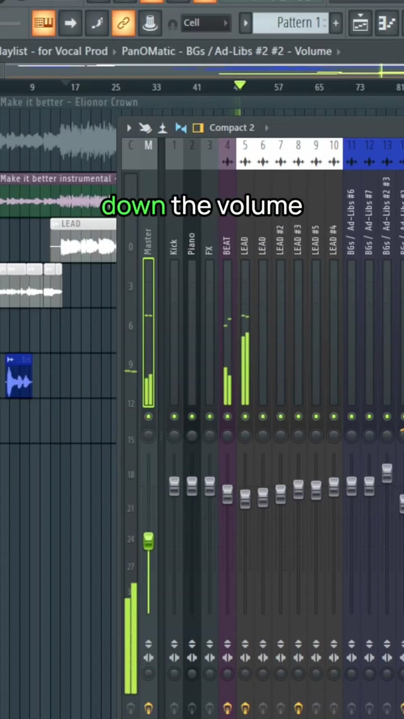Click the blue bowtie icon in mixer toolbar

tap(181, 128)
